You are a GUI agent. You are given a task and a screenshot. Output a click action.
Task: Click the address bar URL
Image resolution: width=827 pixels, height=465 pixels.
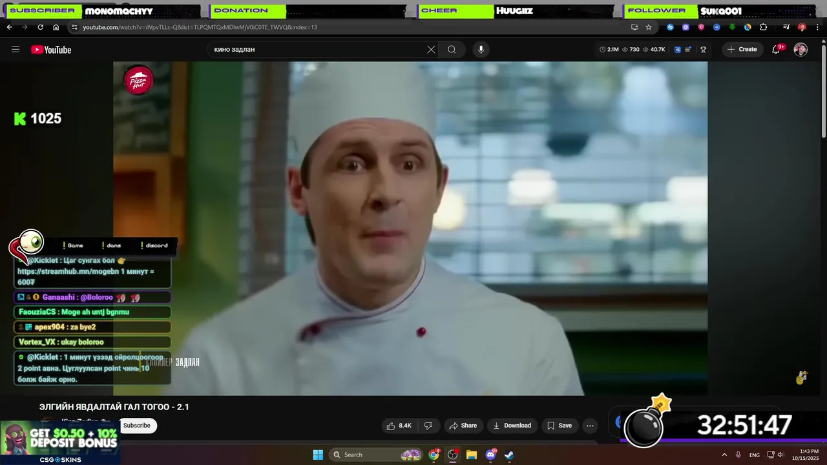pos(200,27)
